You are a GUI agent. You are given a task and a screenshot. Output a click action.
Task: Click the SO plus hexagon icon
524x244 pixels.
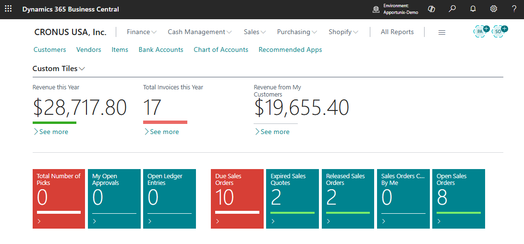(499, 31)
